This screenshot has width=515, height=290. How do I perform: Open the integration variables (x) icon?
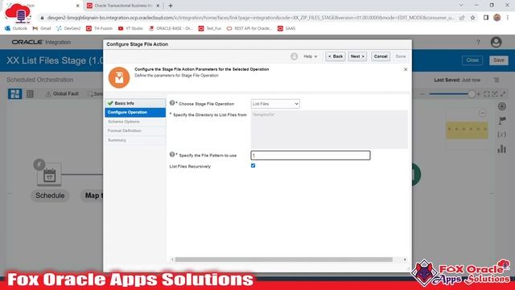tap(501, 135)
